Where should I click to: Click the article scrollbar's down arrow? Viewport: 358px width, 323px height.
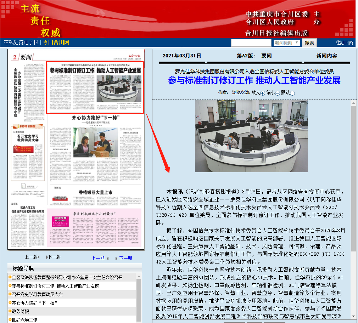click(x=353, y=316)
